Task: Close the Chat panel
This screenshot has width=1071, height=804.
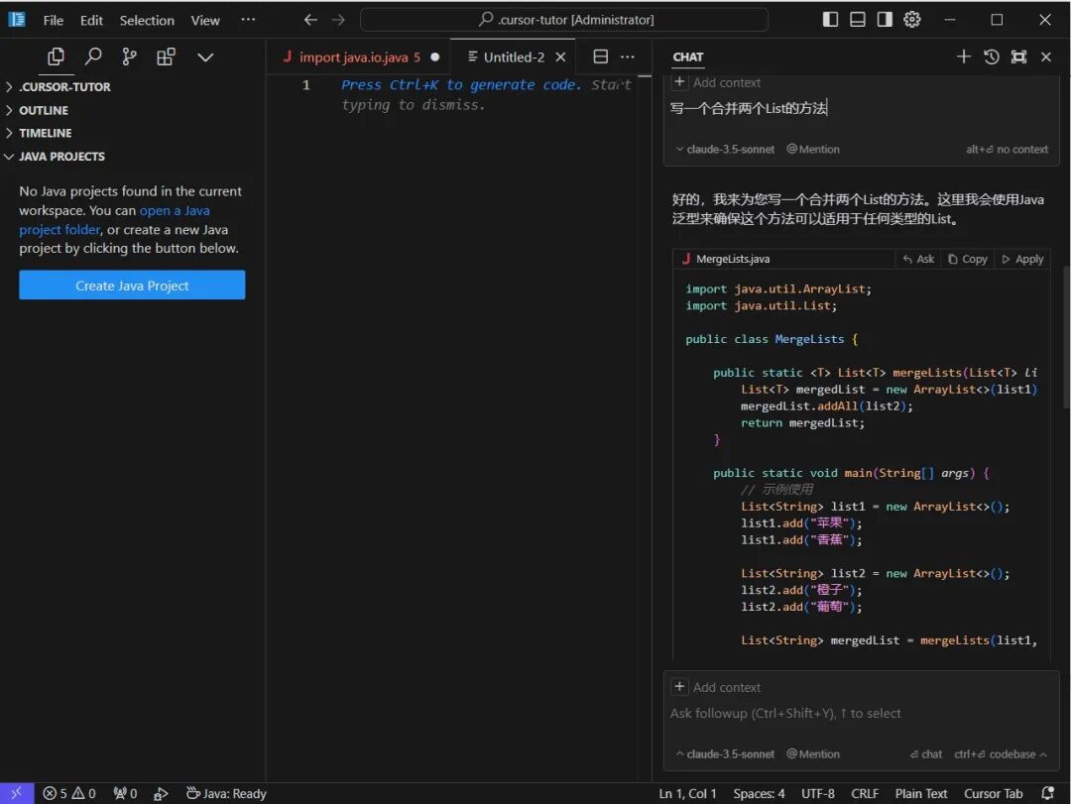Action: click(x=1046, y=57)
